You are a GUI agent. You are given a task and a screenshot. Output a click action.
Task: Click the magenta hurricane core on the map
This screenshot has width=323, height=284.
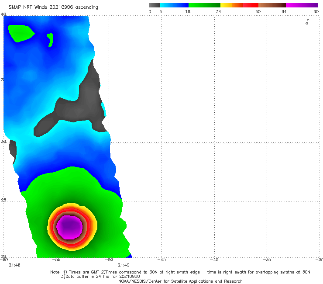70,227
